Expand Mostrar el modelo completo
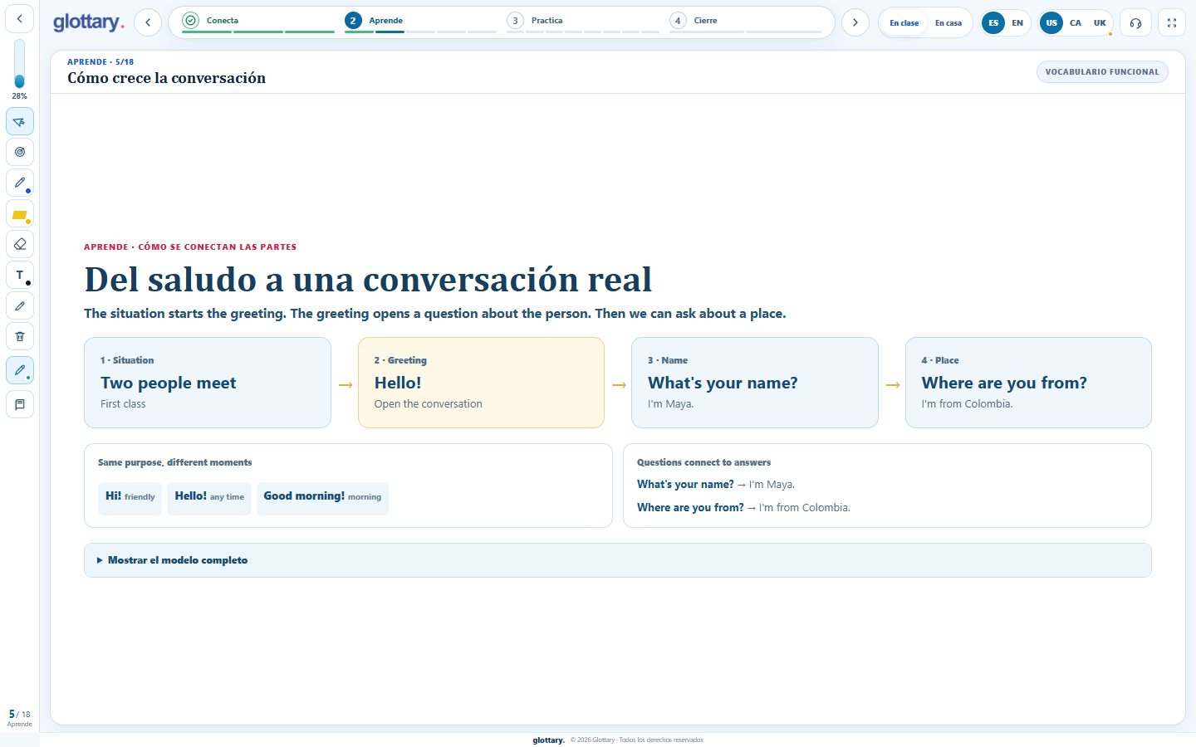 (618, 560)
